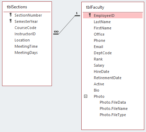Viewport: 146px width, 132px height.
Task: Select the Photo.FileData subfield
Action: (x=113, y=102)
